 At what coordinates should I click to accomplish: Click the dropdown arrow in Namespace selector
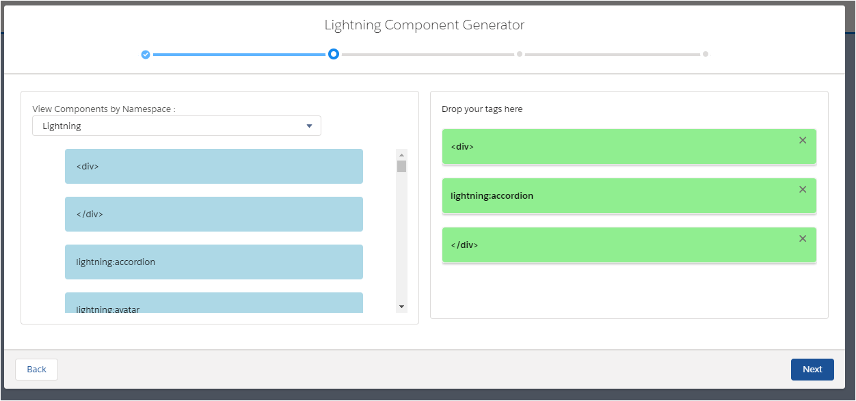(309, 126)
